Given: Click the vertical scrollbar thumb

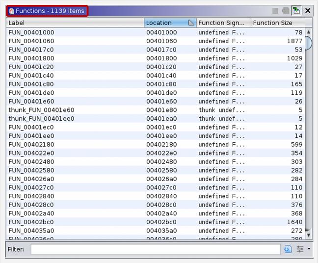Looking at the screenshot, I should [308, 43].
